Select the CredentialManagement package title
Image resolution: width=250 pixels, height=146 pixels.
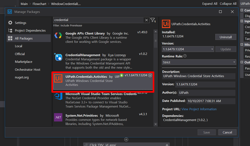pos(83,55)
